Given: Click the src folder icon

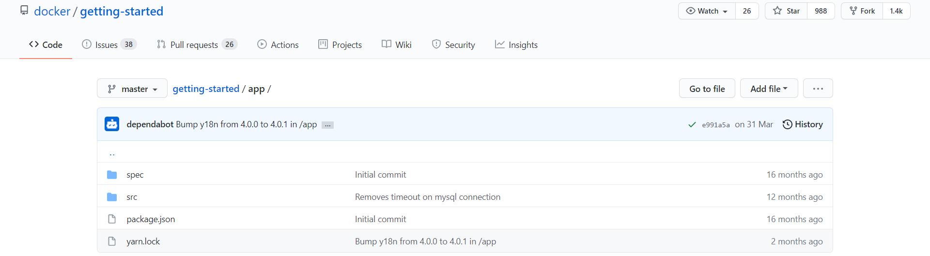Looking at the screenshot, I should [112, 197].
